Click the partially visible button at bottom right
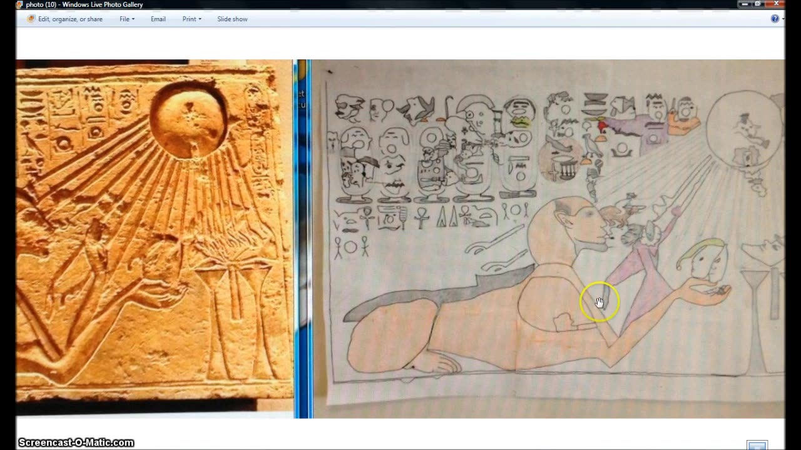The image size is (801, 450). (x=757, y=446)
